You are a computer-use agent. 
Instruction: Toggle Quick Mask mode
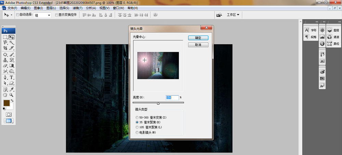(x=9, y=114)
